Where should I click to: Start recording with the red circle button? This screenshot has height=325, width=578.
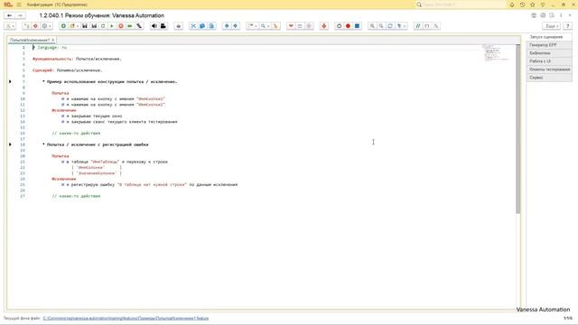coord(348,26)
